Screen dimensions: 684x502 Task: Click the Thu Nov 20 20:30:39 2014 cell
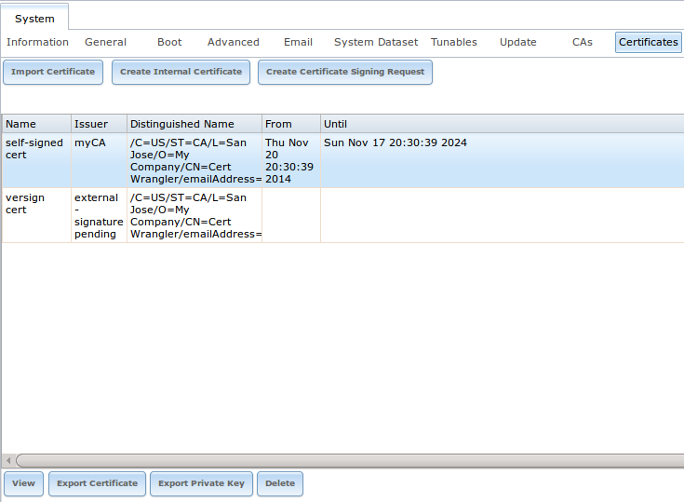(x=291, y=160)
